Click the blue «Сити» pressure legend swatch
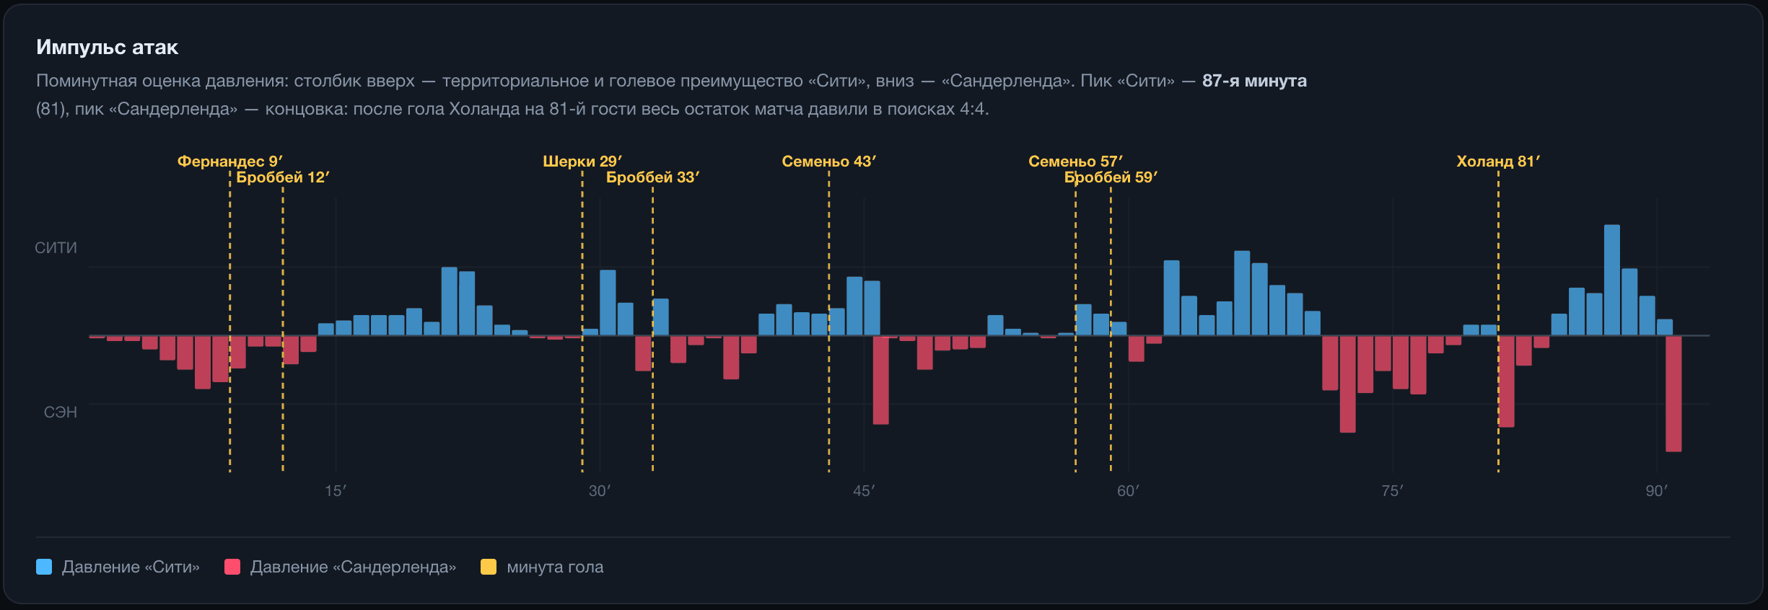The height and width of the screenshot is (610, 1768). coord(44,567)
